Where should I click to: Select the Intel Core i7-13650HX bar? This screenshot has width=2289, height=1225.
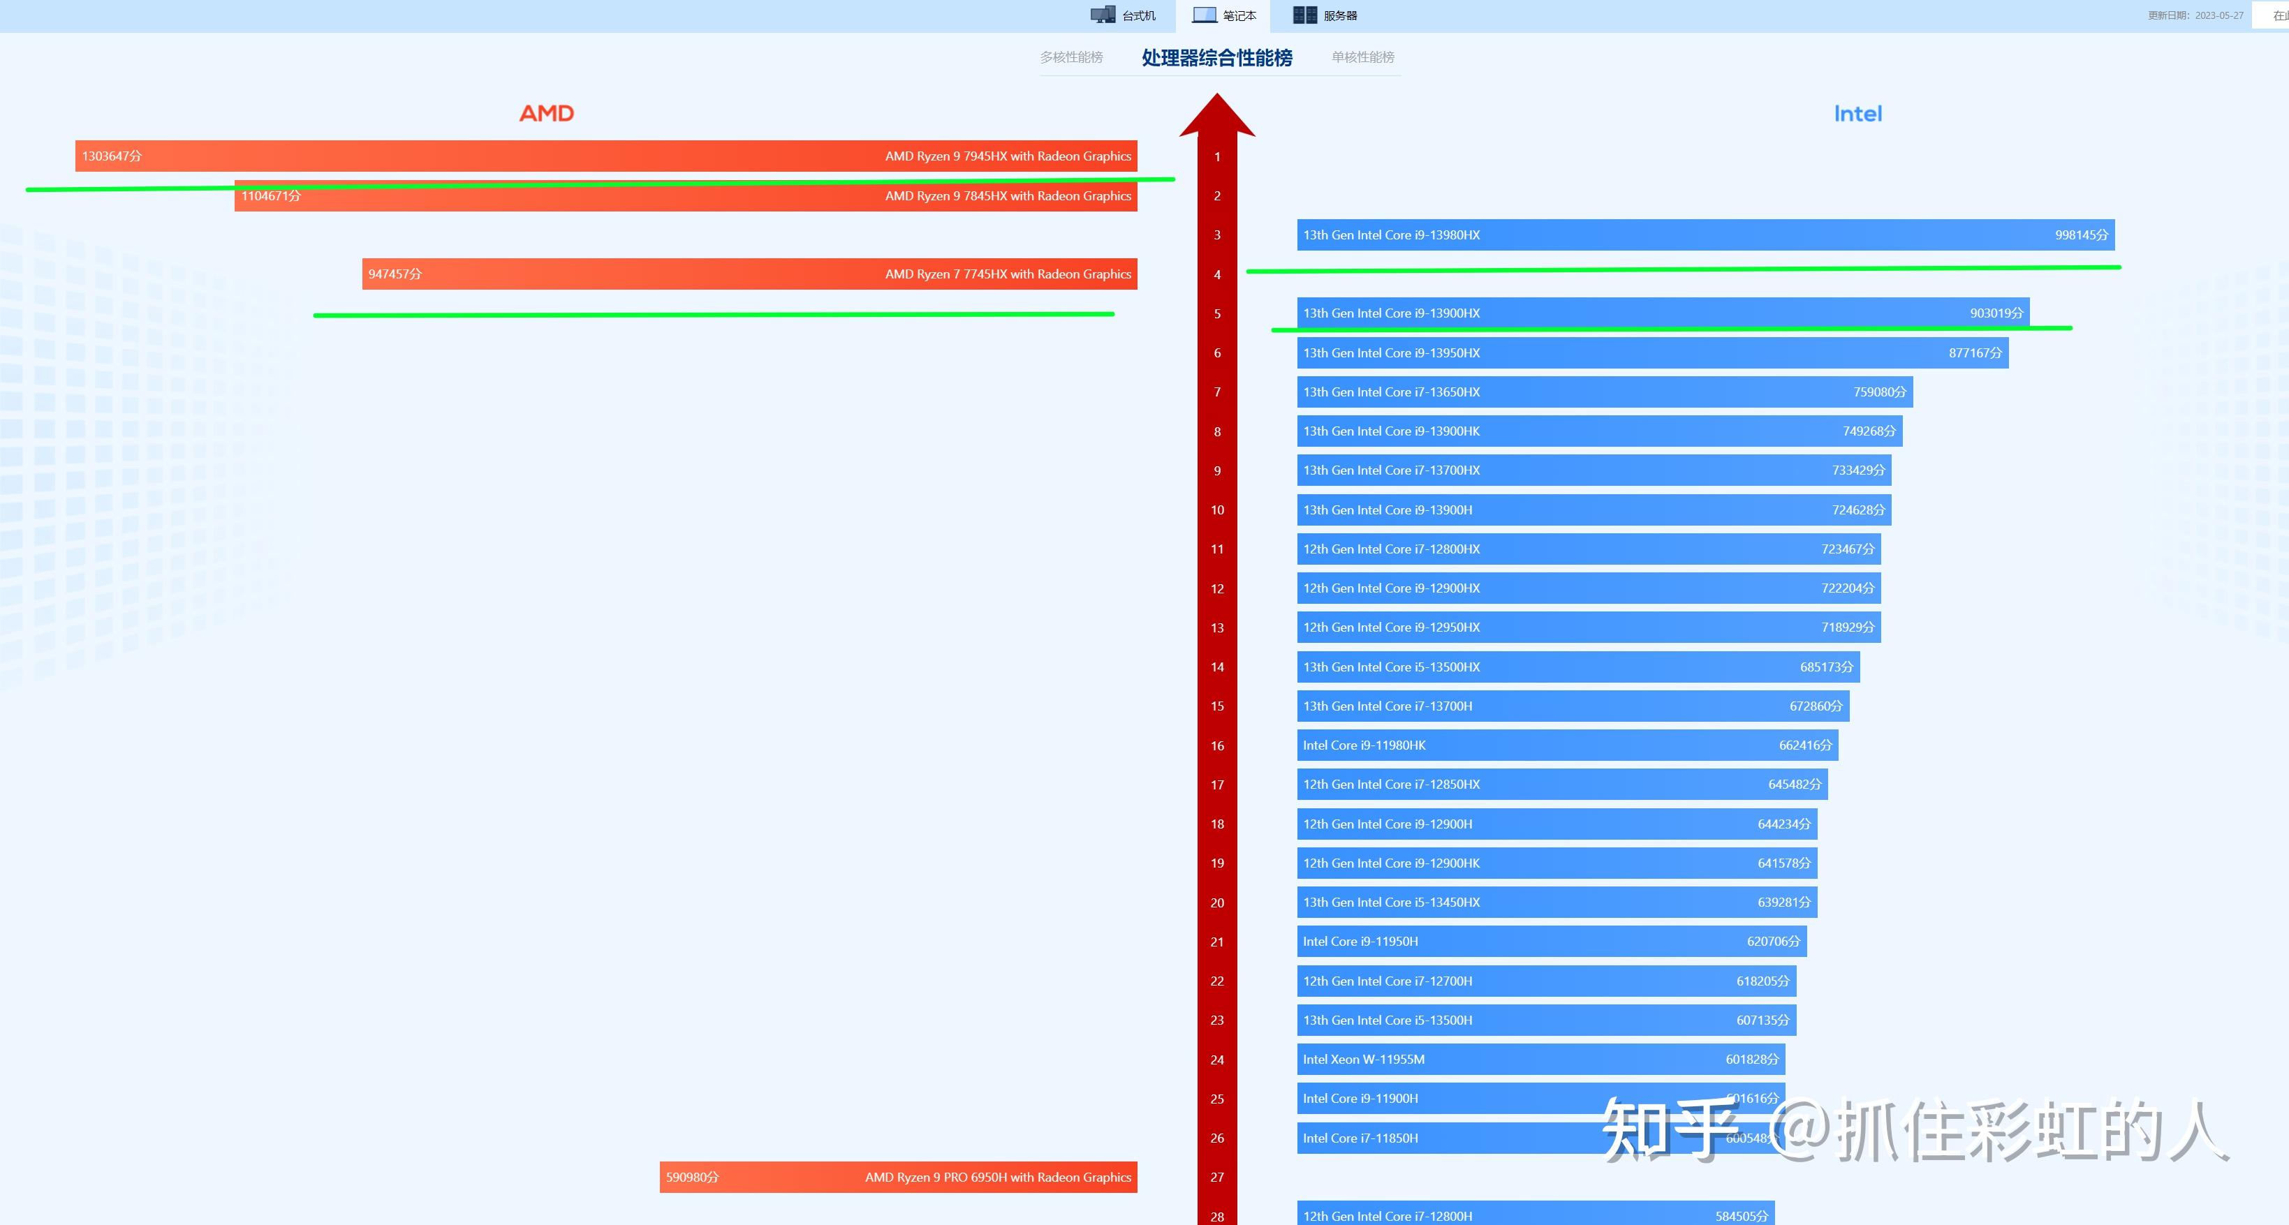(1605, 392)
